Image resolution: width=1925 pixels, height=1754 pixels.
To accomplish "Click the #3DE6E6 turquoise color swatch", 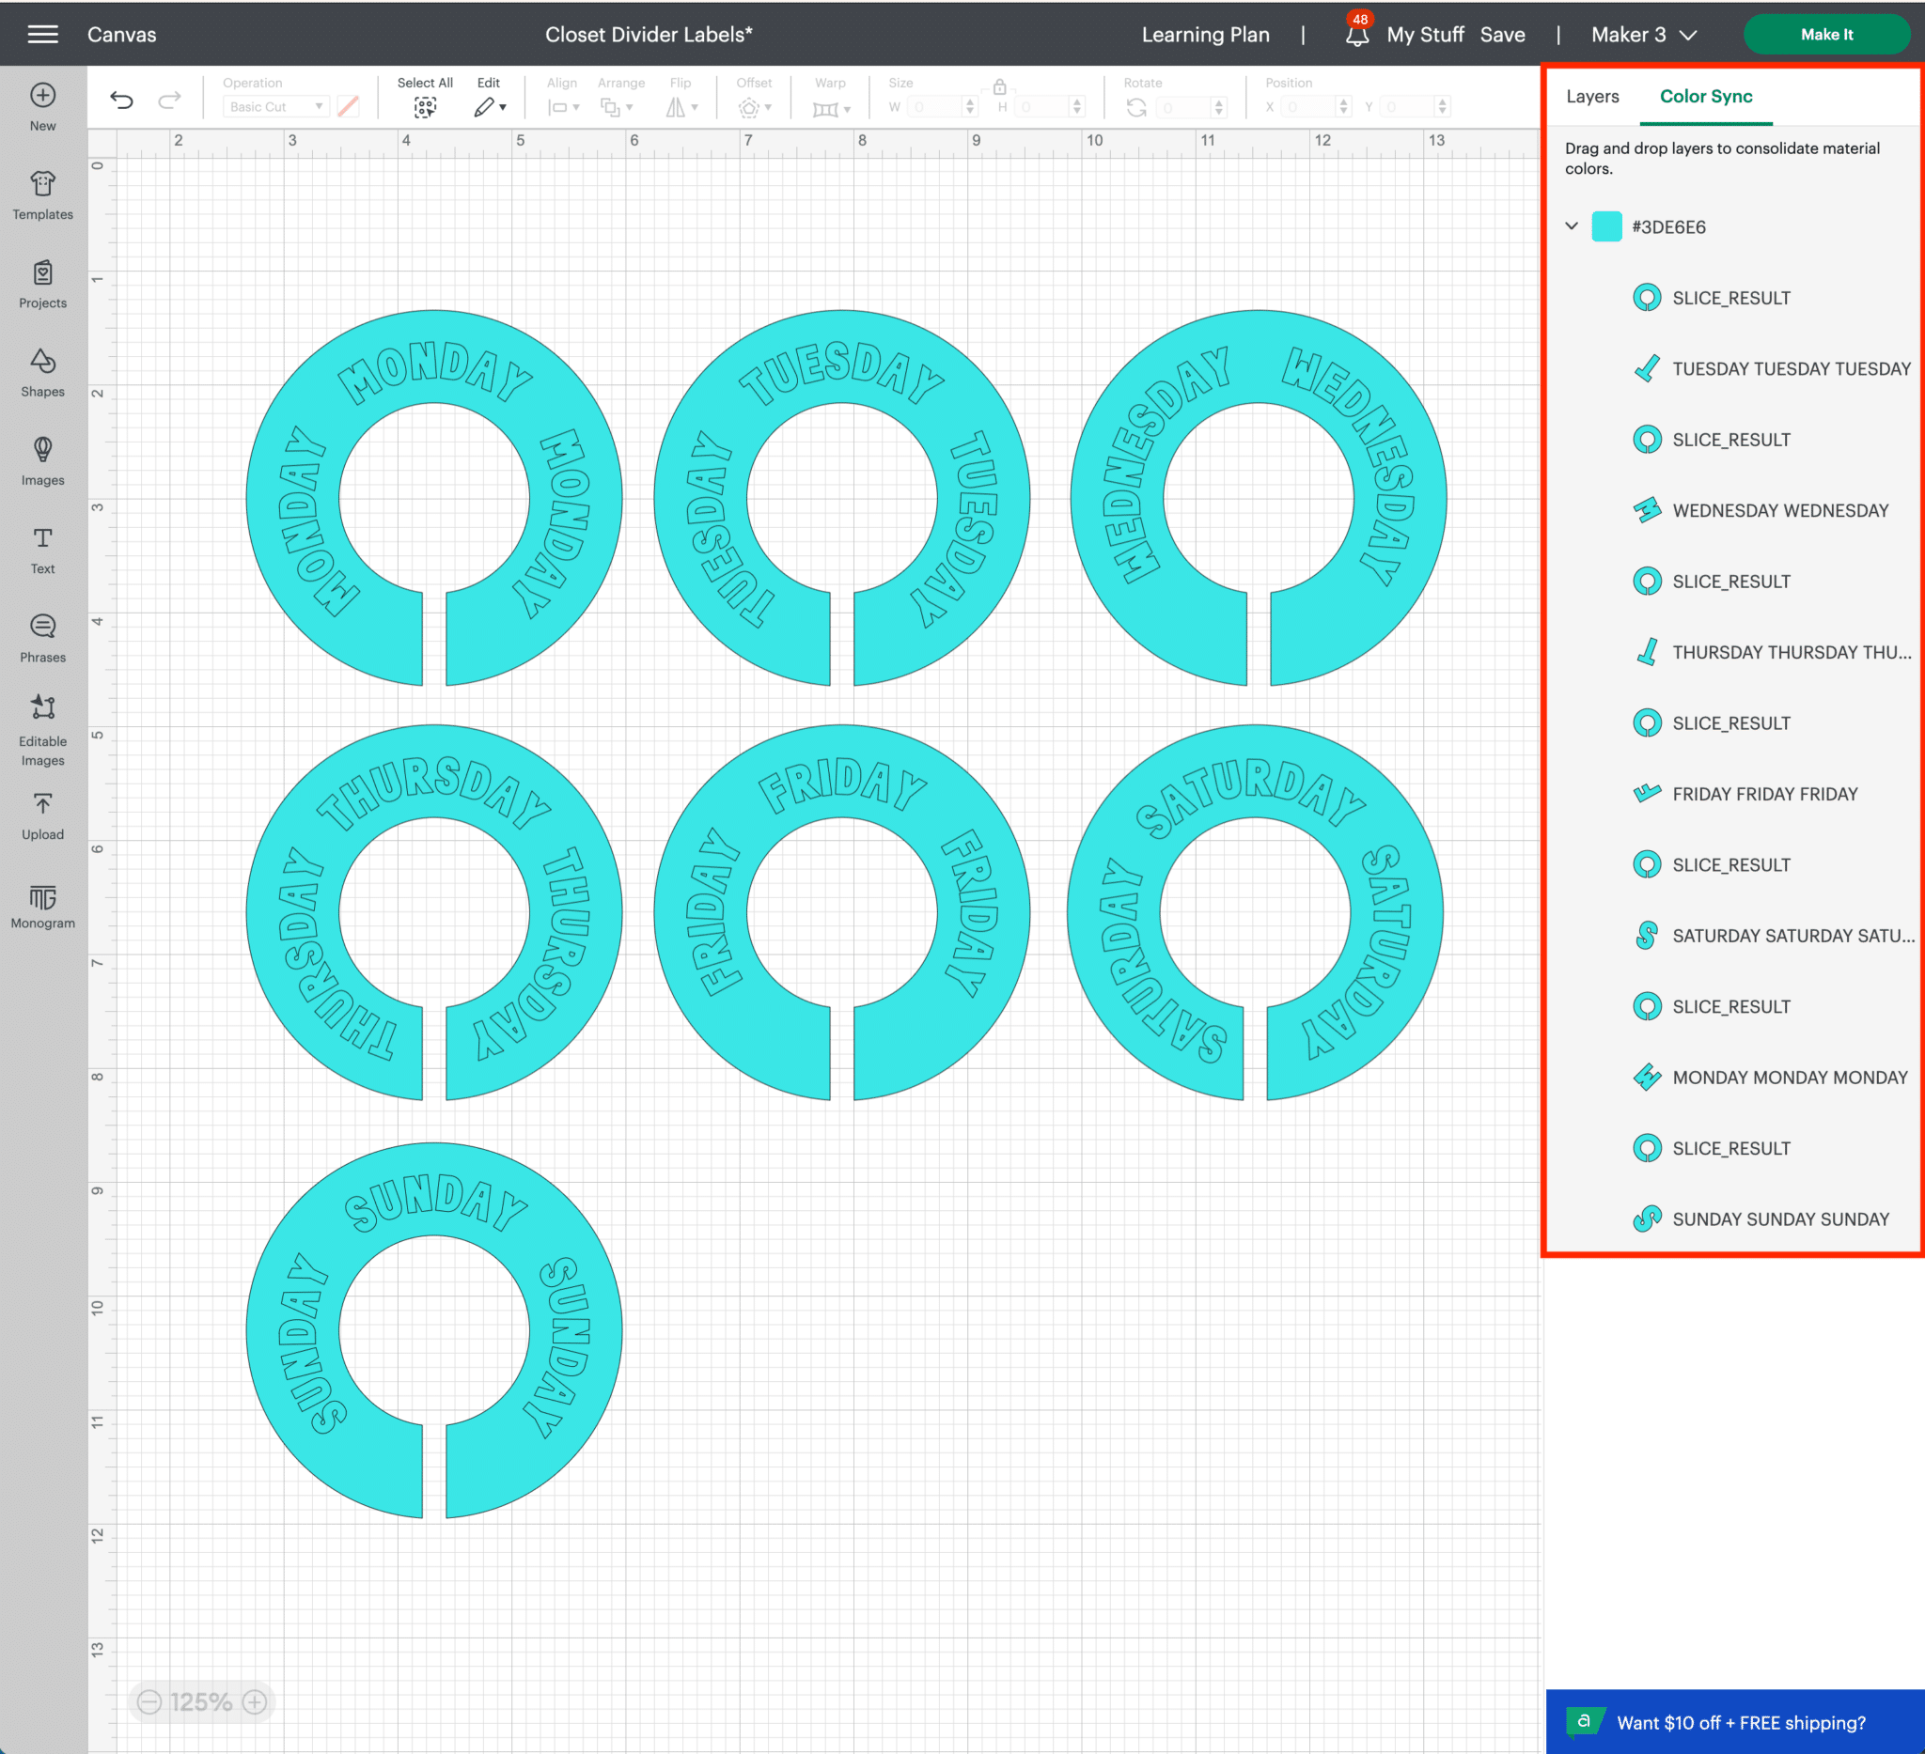I will click(1607, 227).
